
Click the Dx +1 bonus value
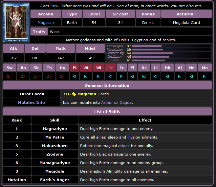(148, 23)
